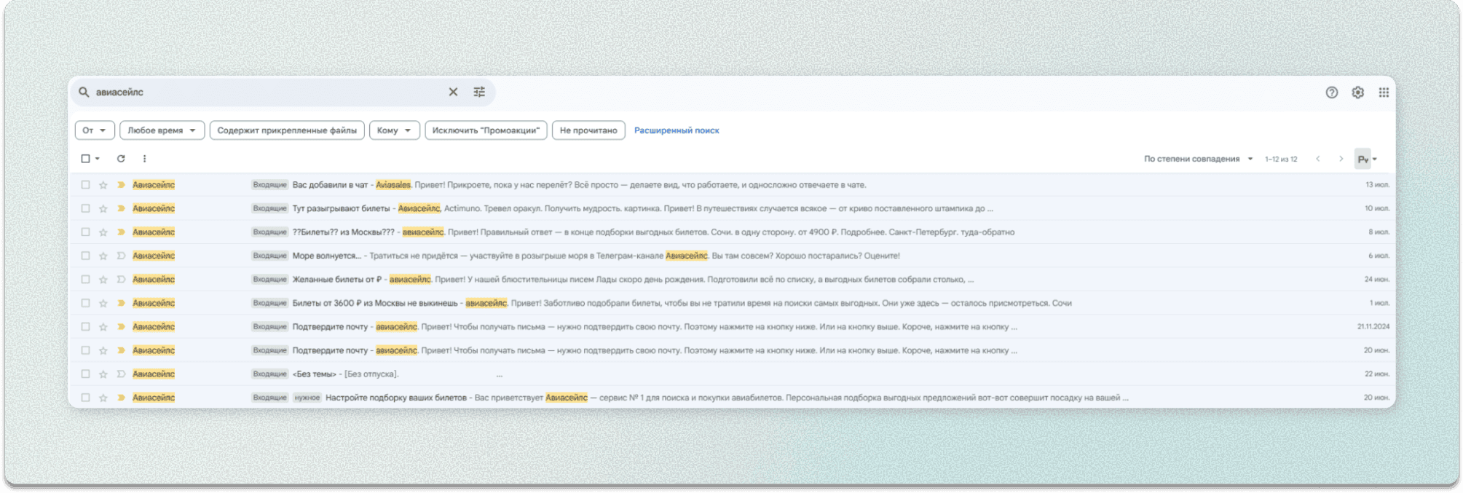Check the "Вас добавили в чат" email checkbox

tap(85, 185)
